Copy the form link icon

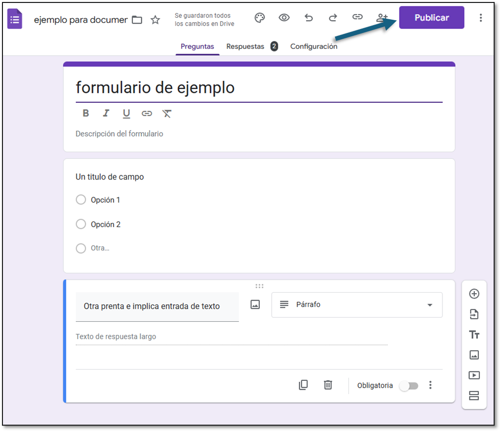(357, 17)
